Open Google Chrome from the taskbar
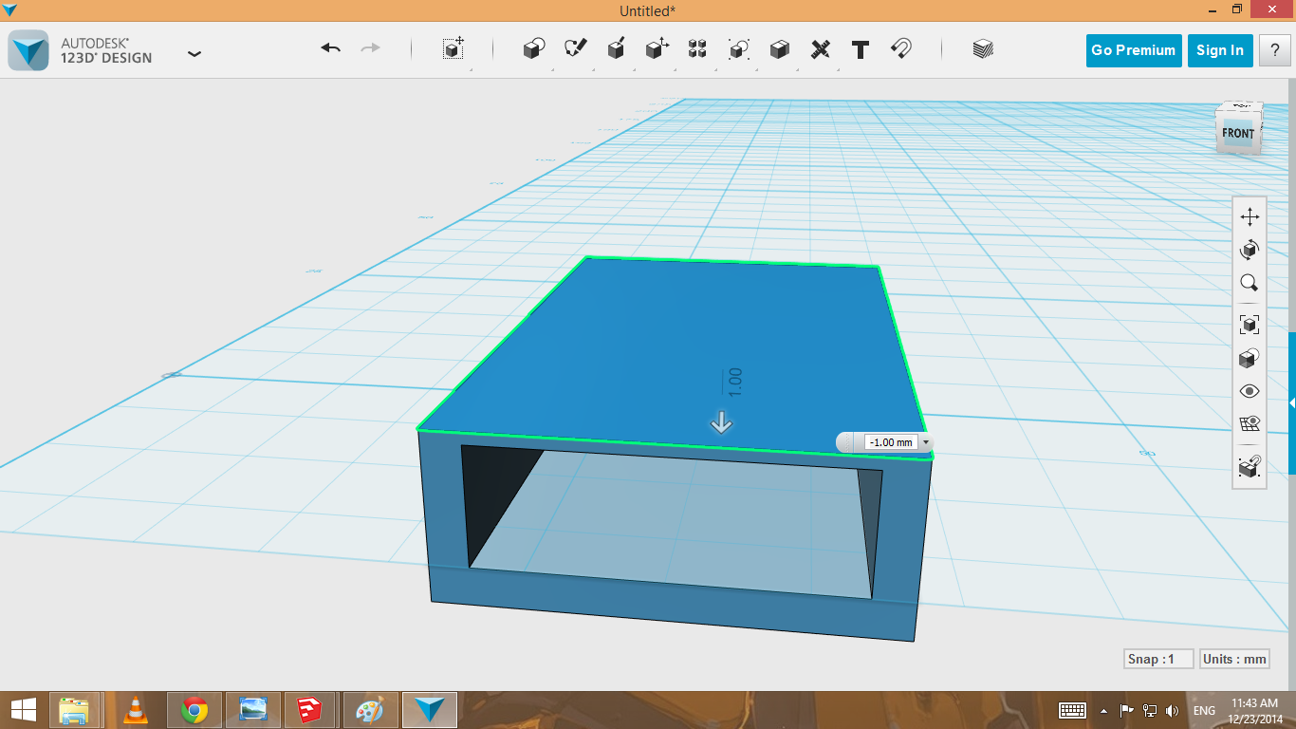This screenshot has height=729, width=1296. click(x=194, y=709)
